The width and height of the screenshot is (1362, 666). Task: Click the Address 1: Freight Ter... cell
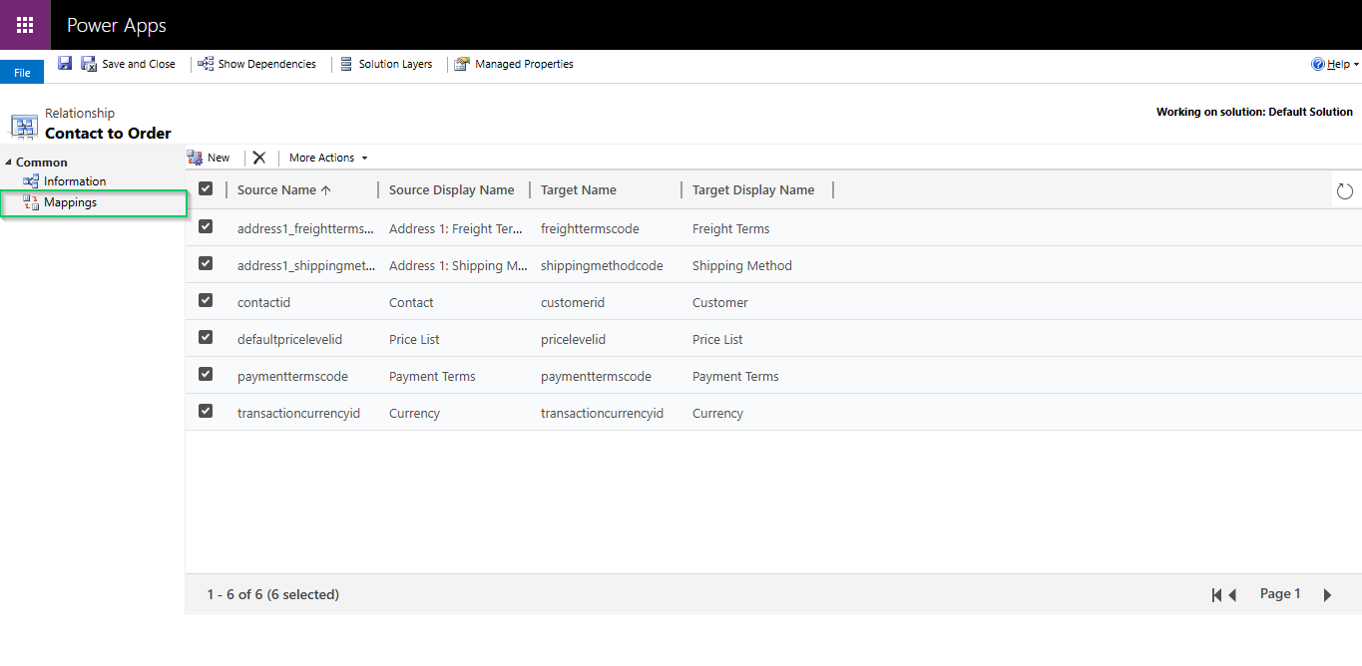456,228
